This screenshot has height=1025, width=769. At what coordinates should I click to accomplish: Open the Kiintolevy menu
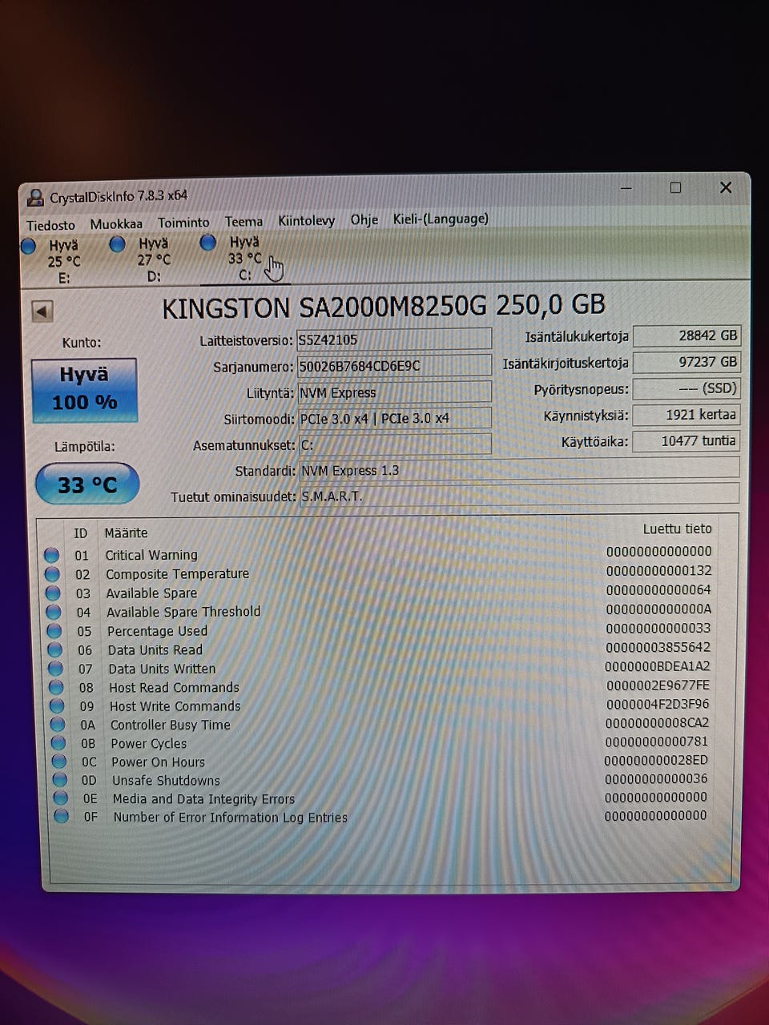(x=306, y=220)
